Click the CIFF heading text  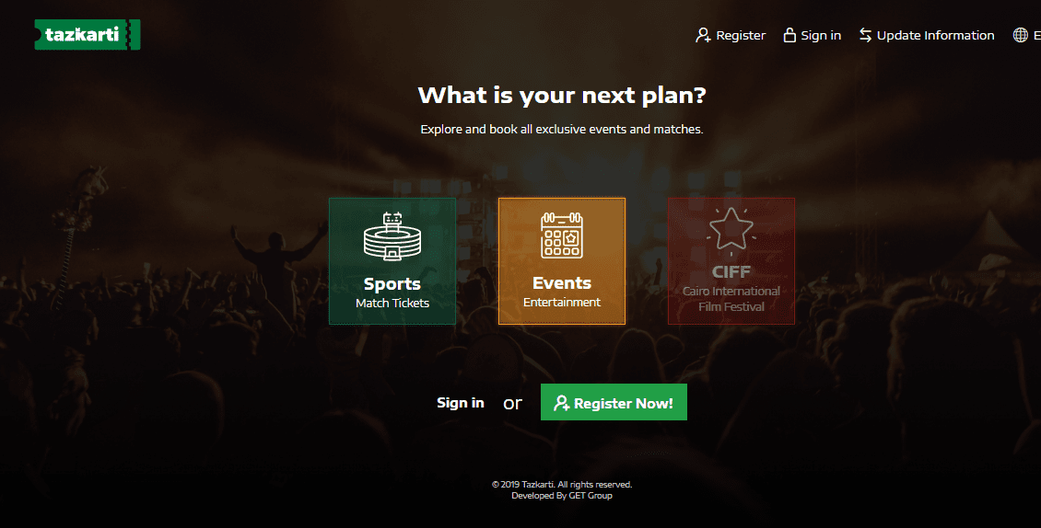tap(731, 272)
